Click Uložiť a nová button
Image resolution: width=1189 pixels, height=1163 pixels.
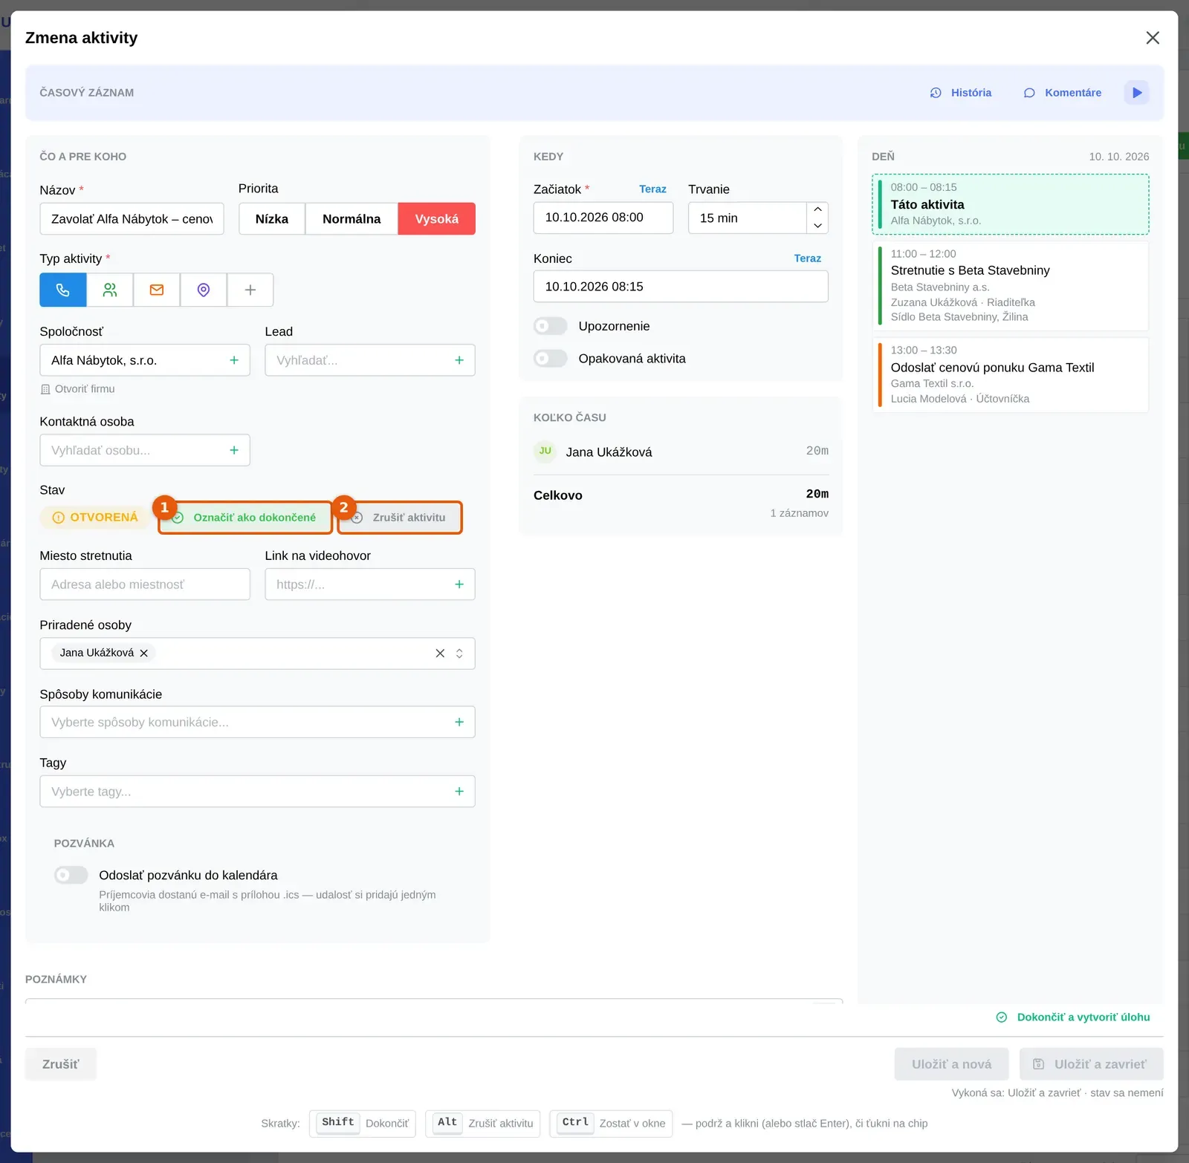tap(952, 1064)
